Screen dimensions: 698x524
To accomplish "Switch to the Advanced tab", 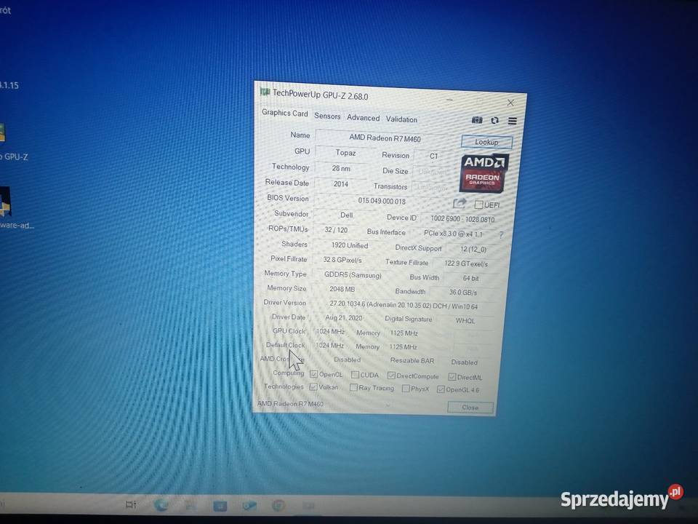I will [x=363, y=118].
